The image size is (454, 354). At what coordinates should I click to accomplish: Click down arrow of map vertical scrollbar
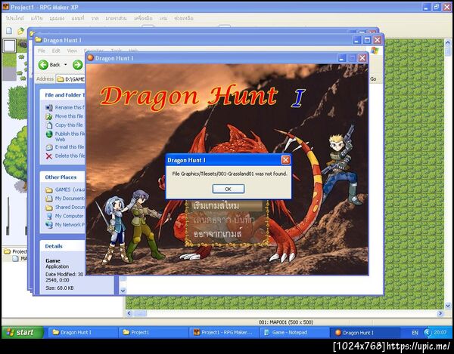click(x=448, y=306)
